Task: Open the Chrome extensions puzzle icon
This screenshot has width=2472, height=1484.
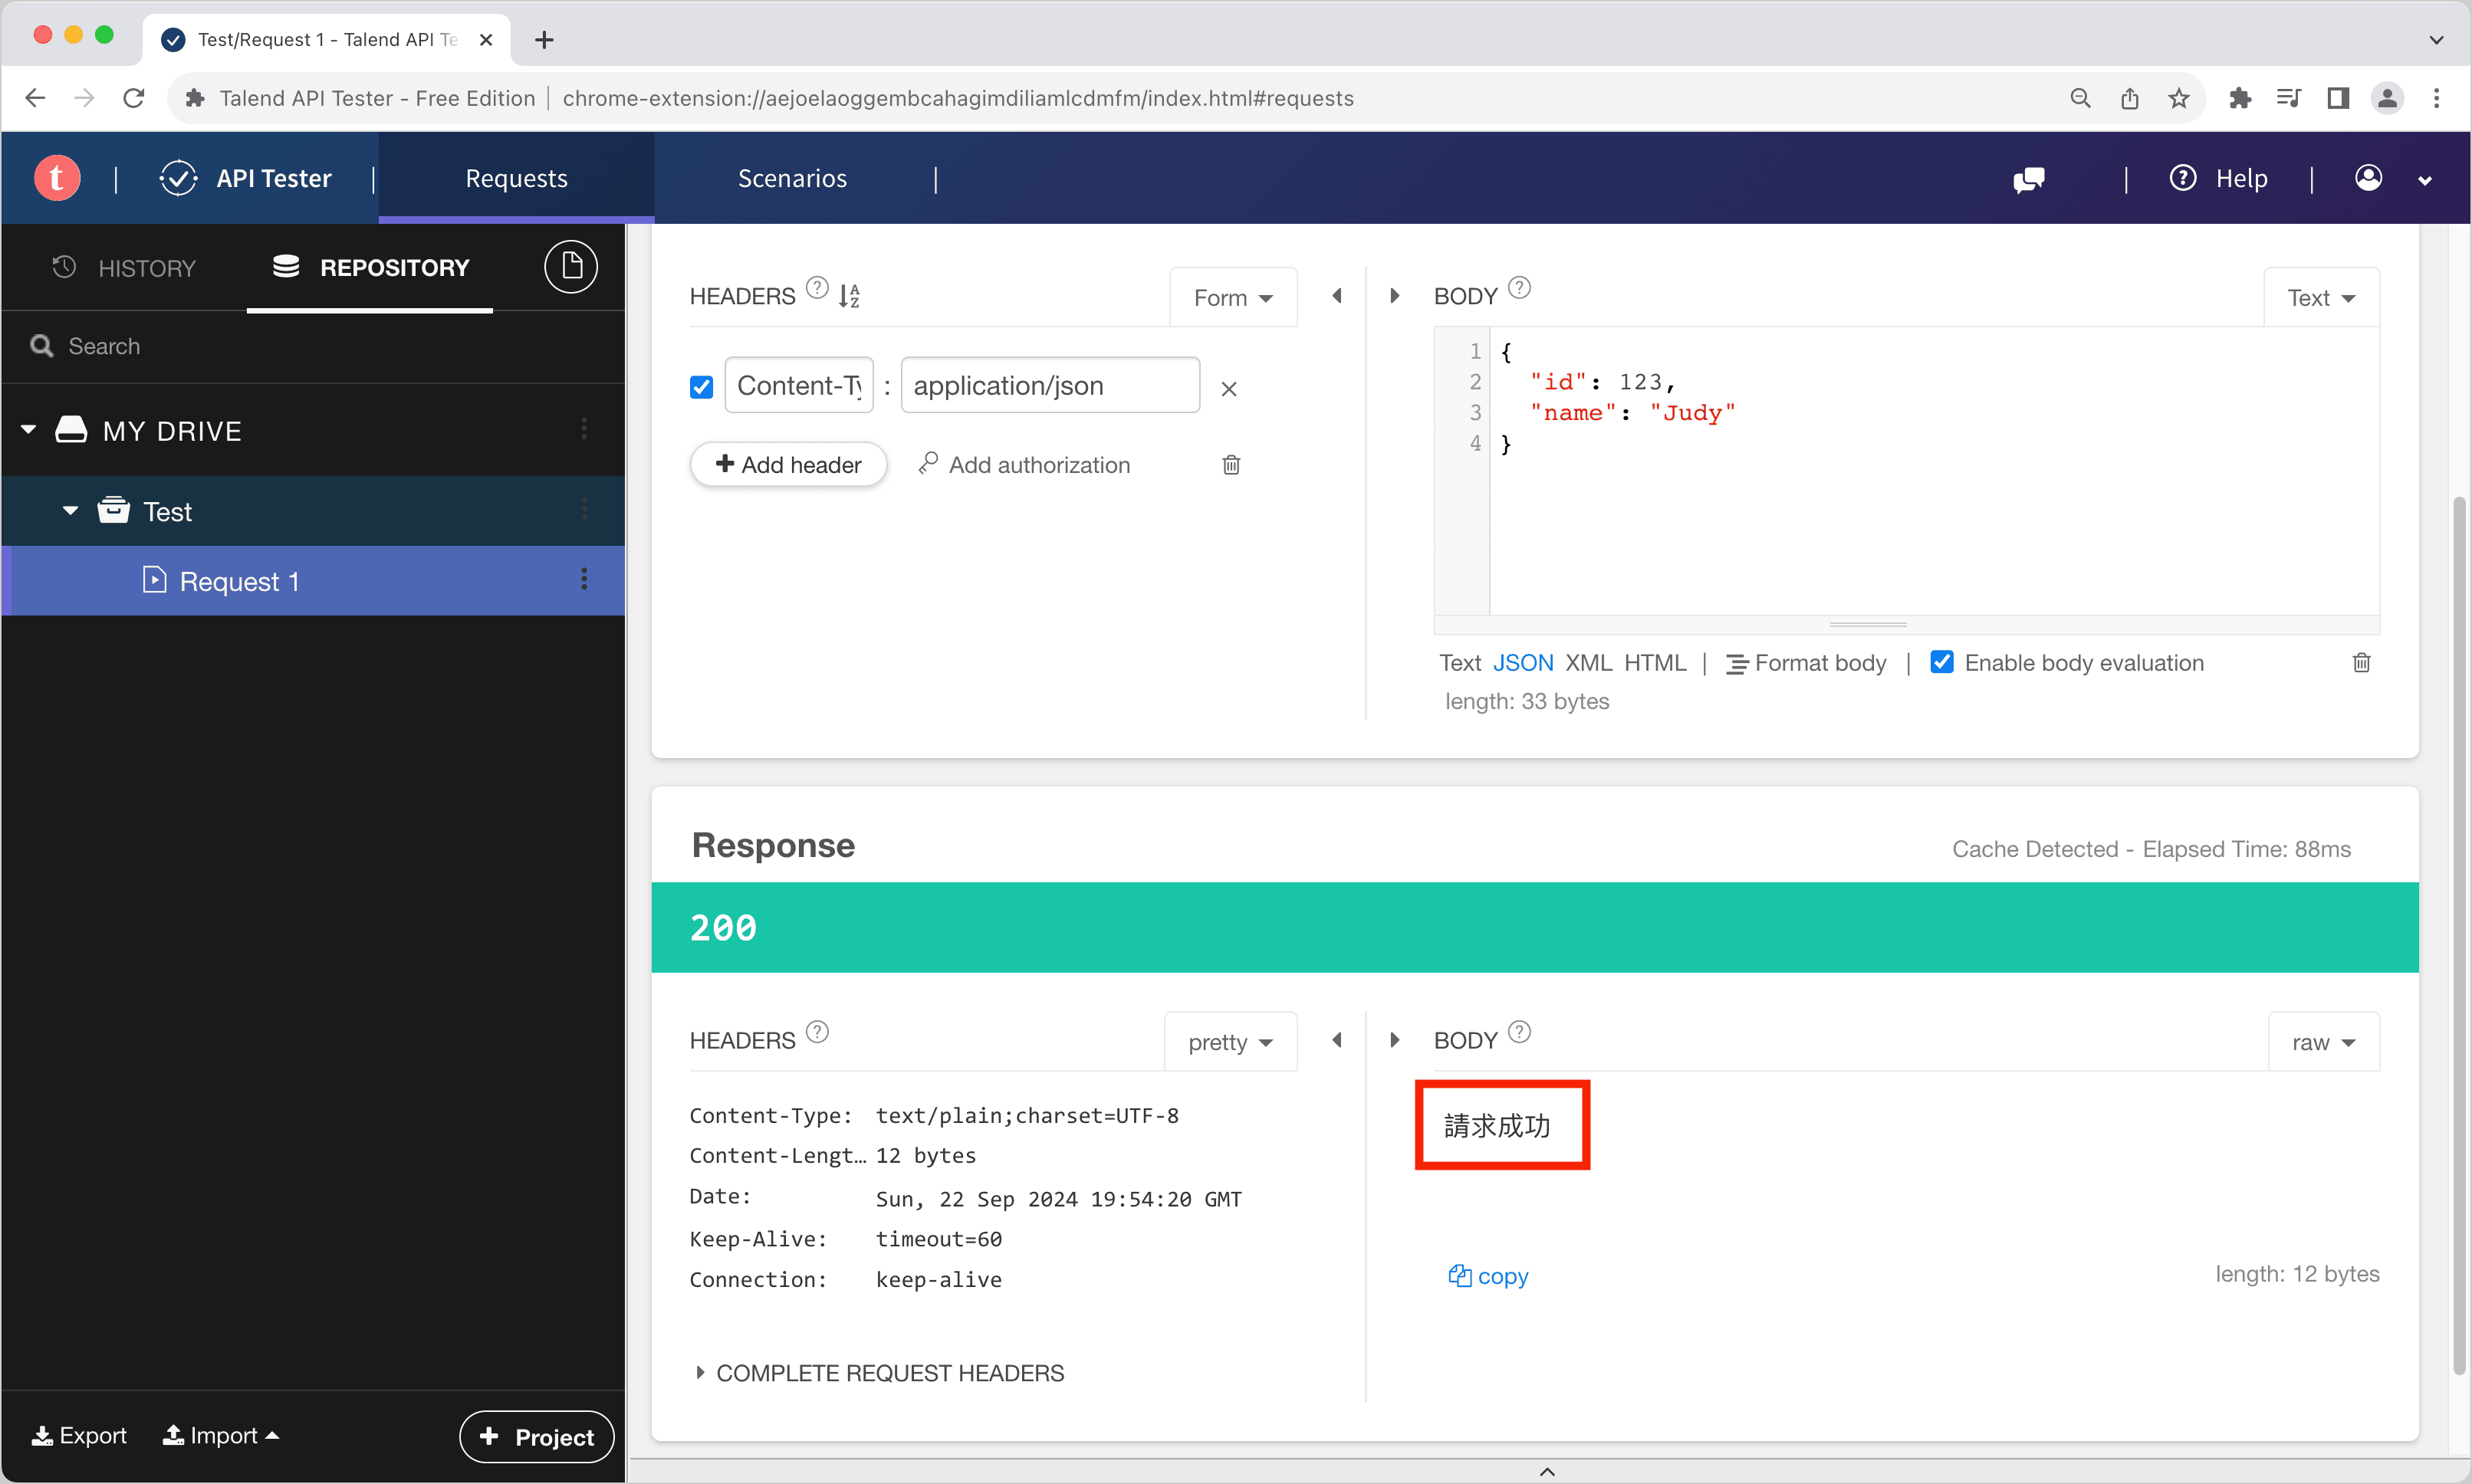Action: pos(2240,98)
